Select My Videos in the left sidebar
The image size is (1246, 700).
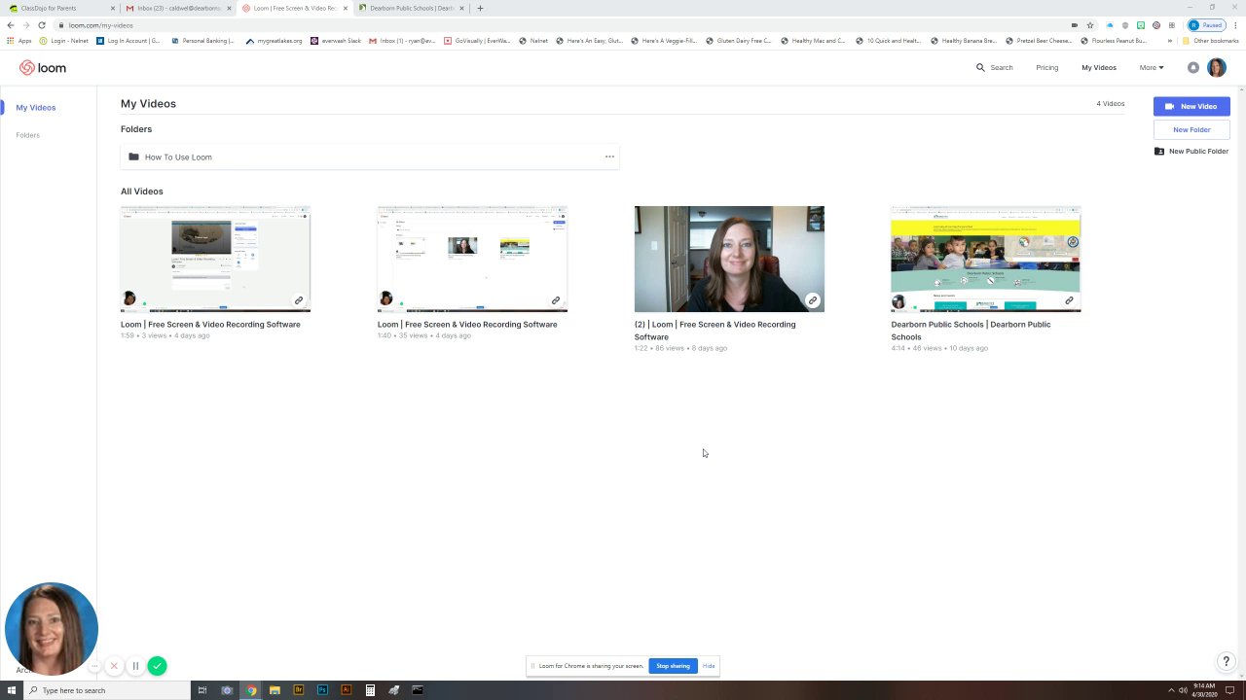(36, 108)
